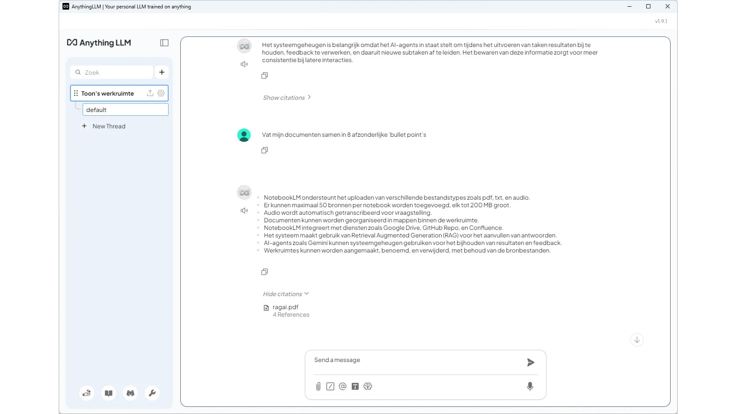The width and height of the screenshot is (736, 414).
Task: Select the Toon's werkruimte workspace
Action: click(x=119, y=93)
